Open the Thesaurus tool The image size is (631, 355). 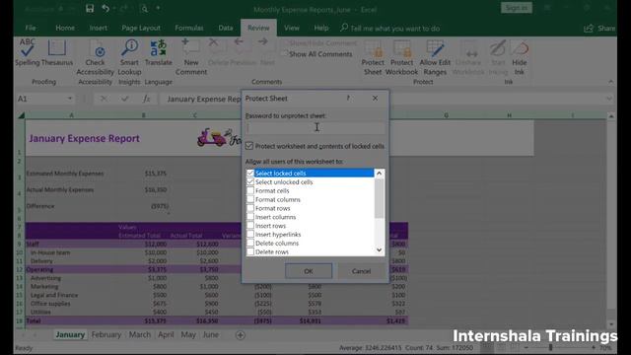[57, 52]
